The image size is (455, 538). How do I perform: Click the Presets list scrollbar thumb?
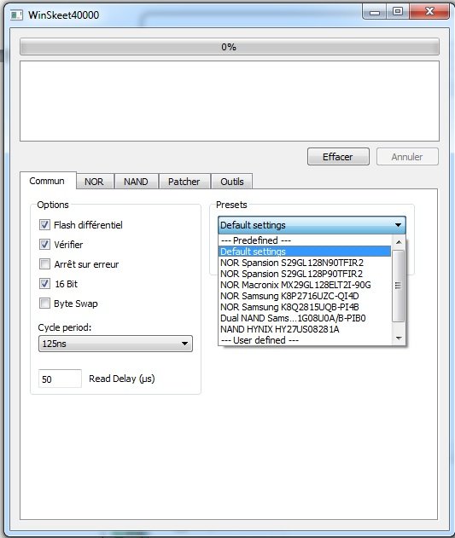(399, 286)
